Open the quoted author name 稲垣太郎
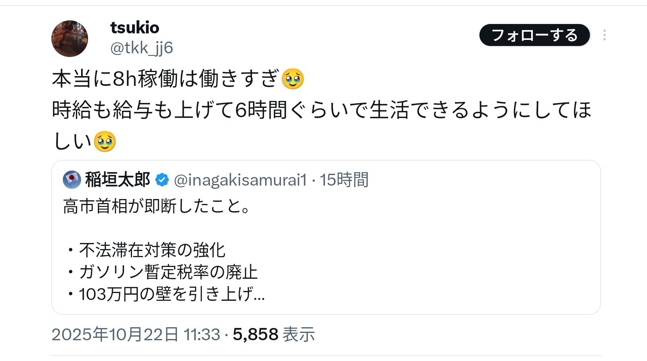Viewport: 647px width, 361px height. pyautogui.click(x=117, y=179)
